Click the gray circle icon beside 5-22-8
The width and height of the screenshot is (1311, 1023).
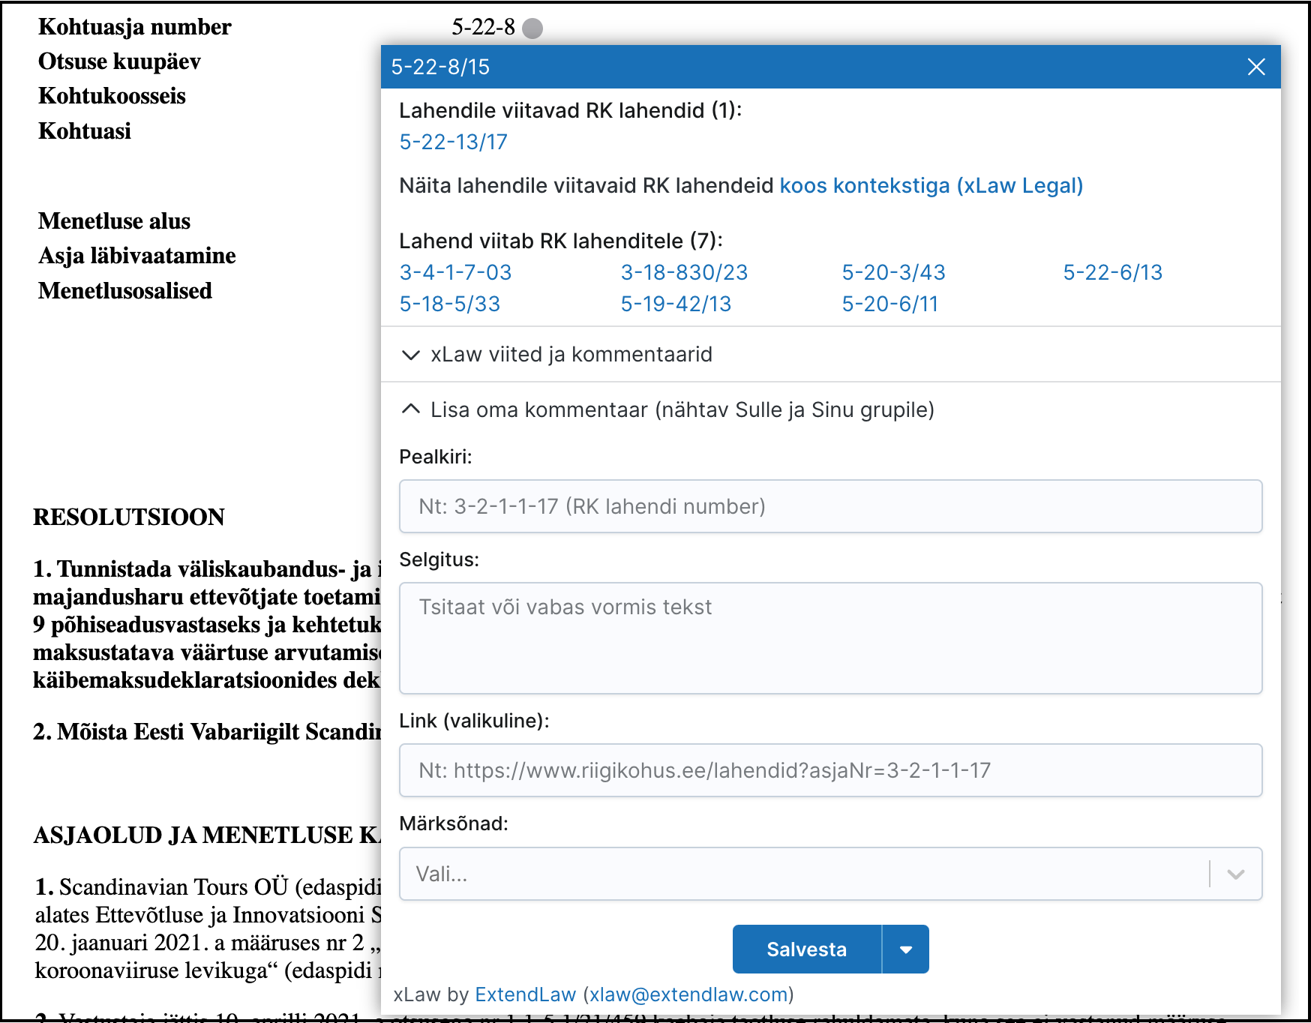coord(532,28)
